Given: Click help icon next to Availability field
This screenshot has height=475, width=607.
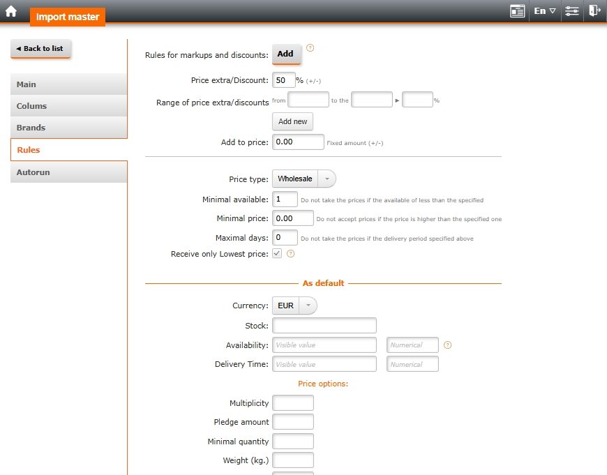Looking at the screenshot, I should (448, 345).
